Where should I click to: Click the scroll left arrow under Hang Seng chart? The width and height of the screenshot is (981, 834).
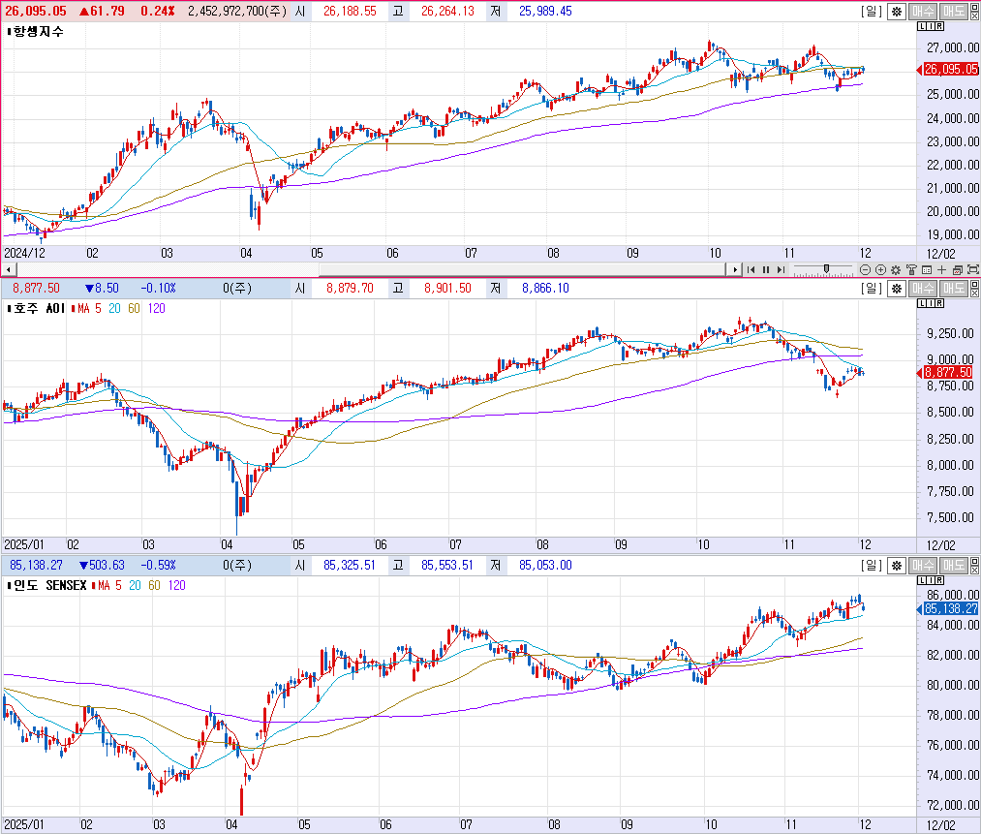pyautogui.click(x=8, y=269)
